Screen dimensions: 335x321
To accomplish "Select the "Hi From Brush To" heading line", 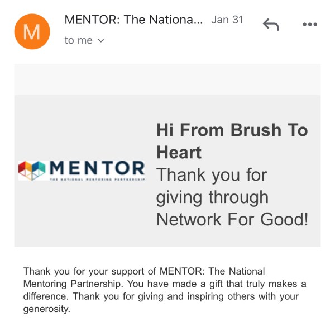I will (232, 130).
